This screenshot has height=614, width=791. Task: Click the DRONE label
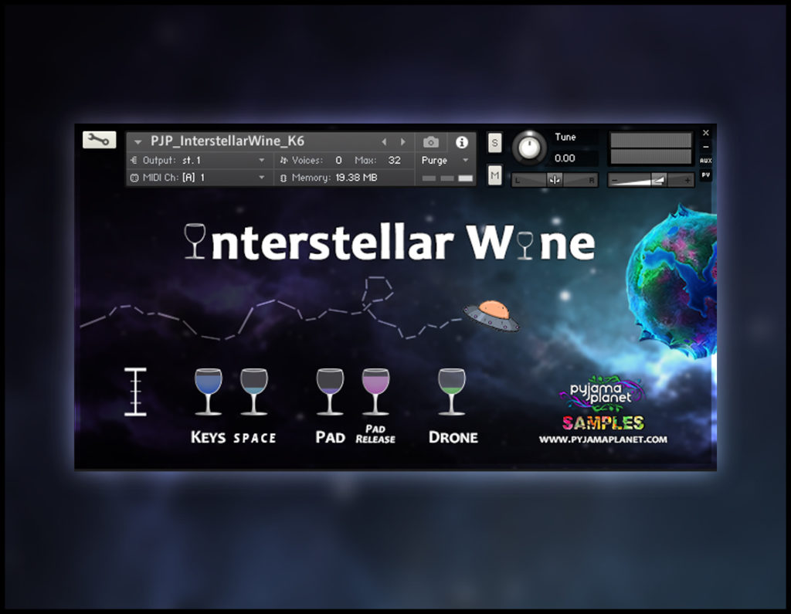[453, 437]
